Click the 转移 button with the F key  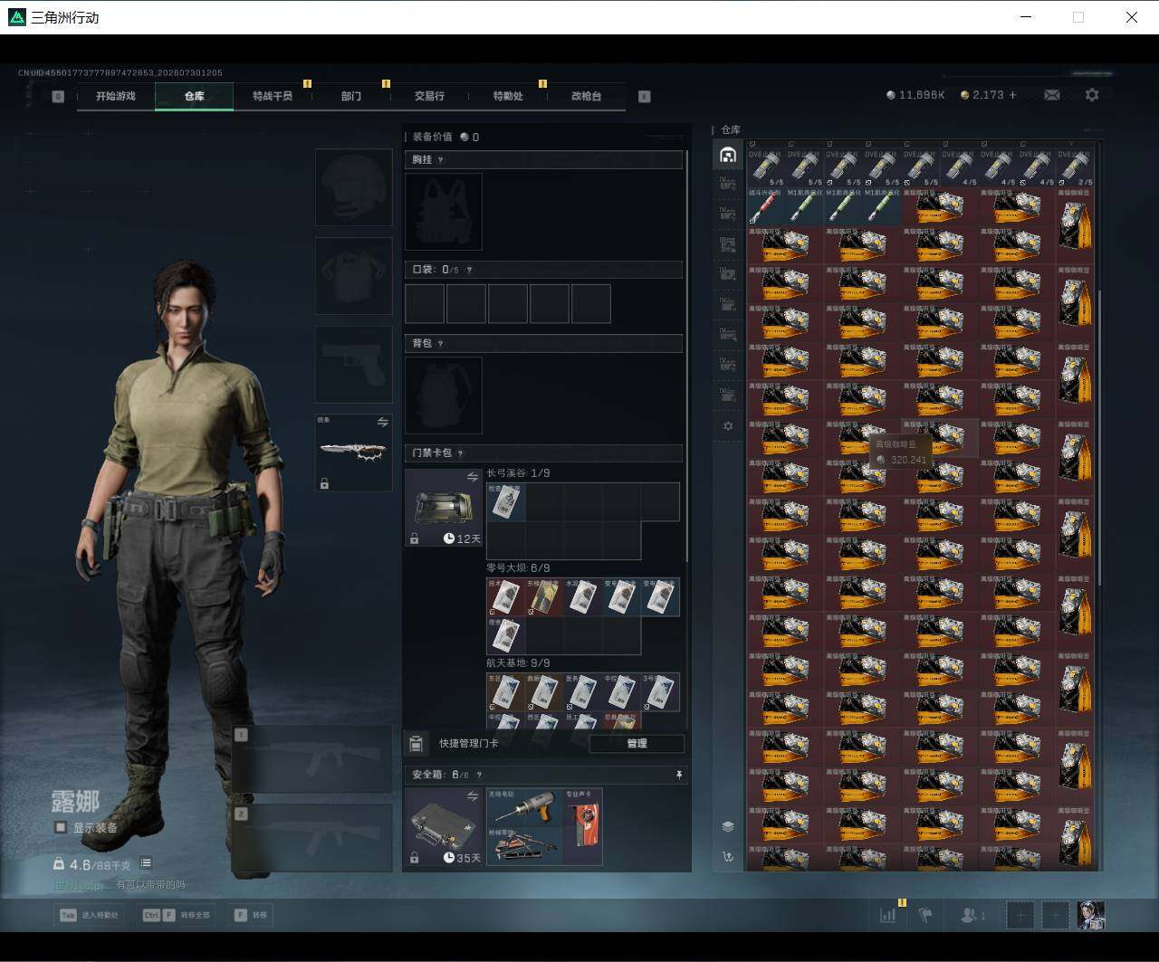pyautogui.click(x=251, y=915)
